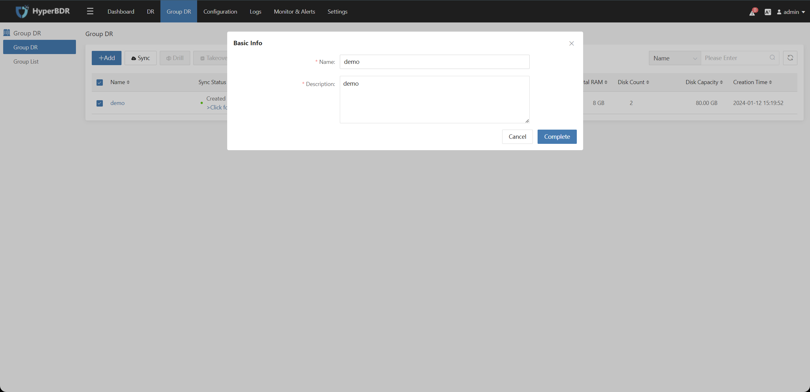This screenshot has width=810, height=392.
Task: Switch to the Configuration tab
Action: pyautogui.click(x=220, y=11)
